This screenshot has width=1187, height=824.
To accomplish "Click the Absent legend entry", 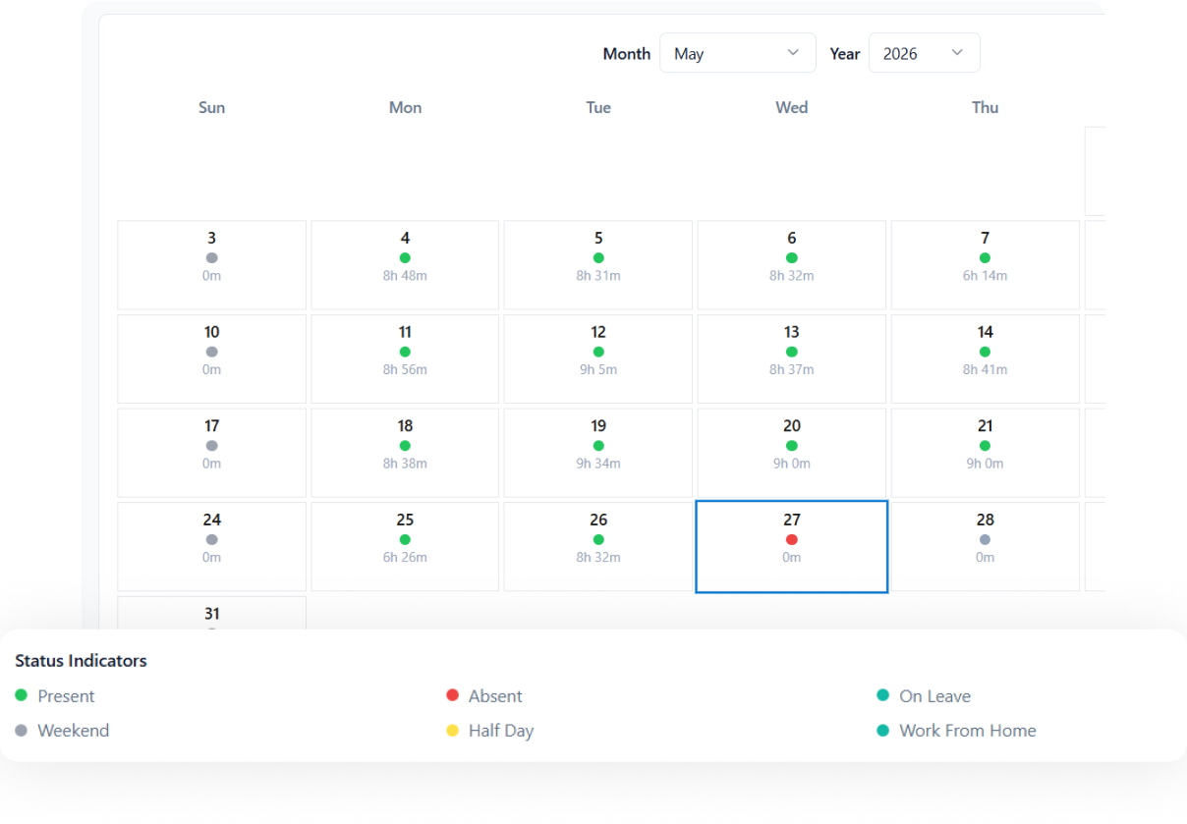I will (484, 695).
